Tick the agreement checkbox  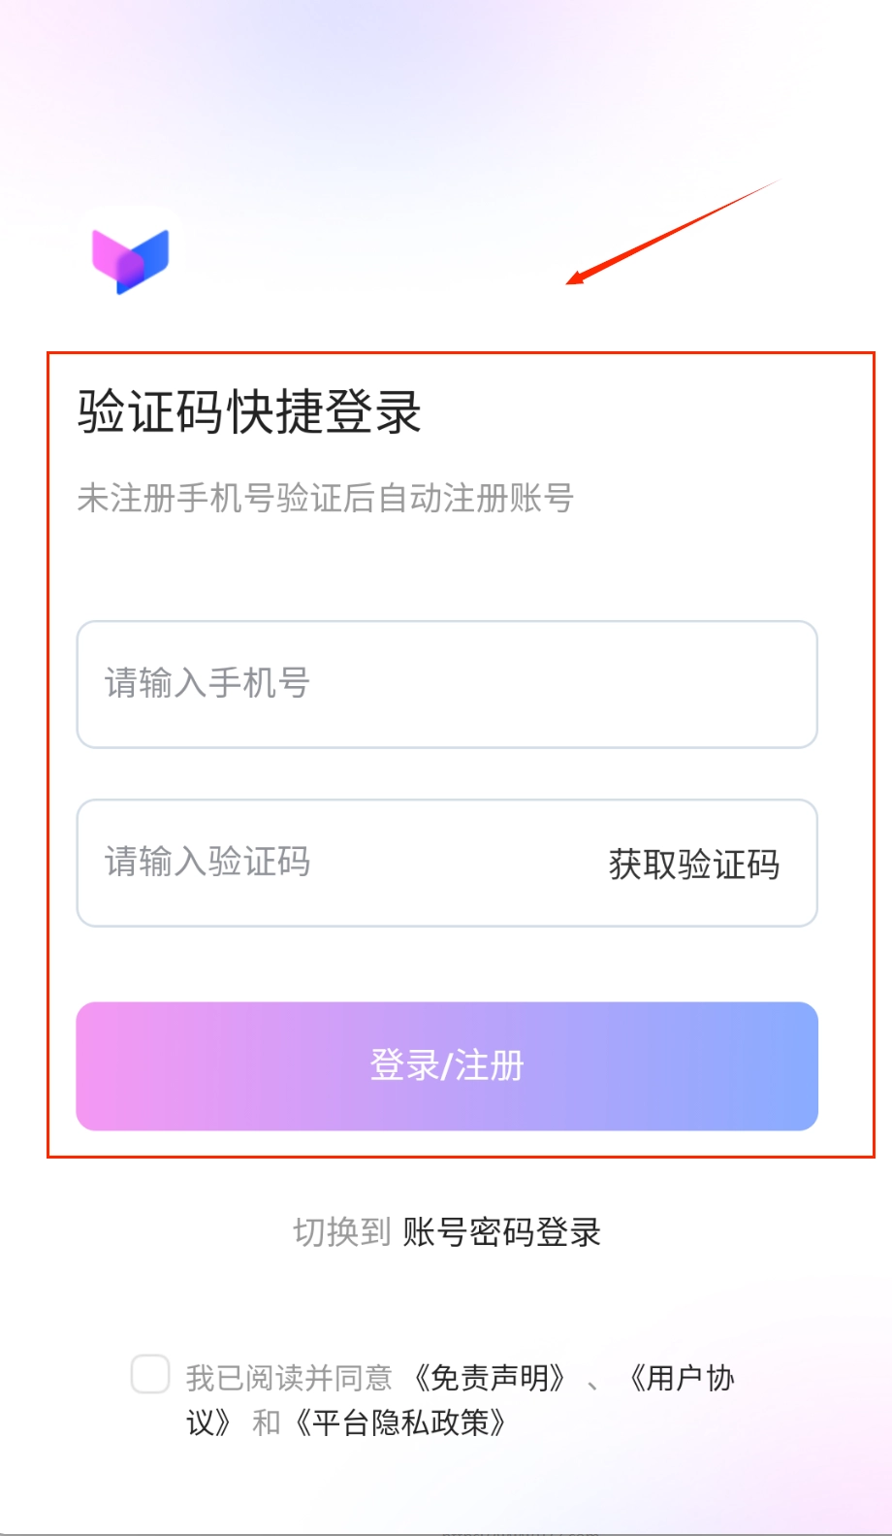tap(150, 1374)
